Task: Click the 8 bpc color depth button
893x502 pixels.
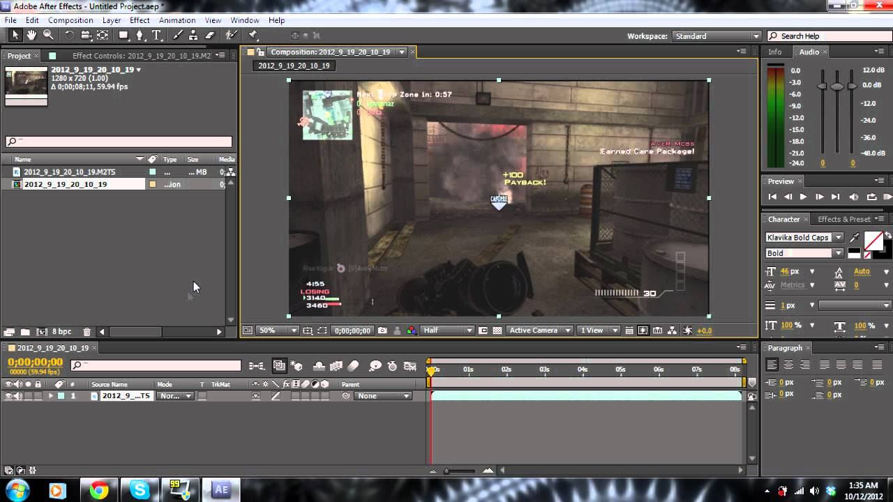Action: [61, 332]
